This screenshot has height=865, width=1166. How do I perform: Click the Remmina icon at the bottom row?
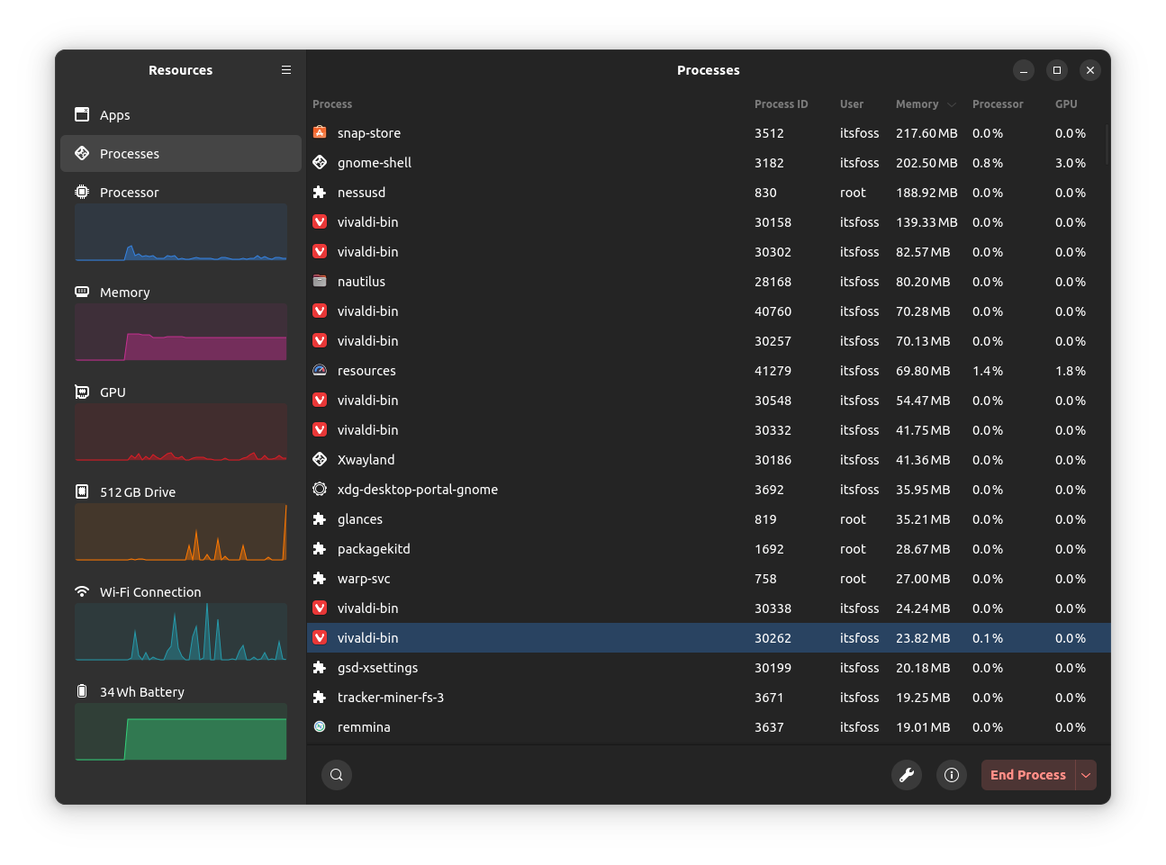tap(320, 726)
